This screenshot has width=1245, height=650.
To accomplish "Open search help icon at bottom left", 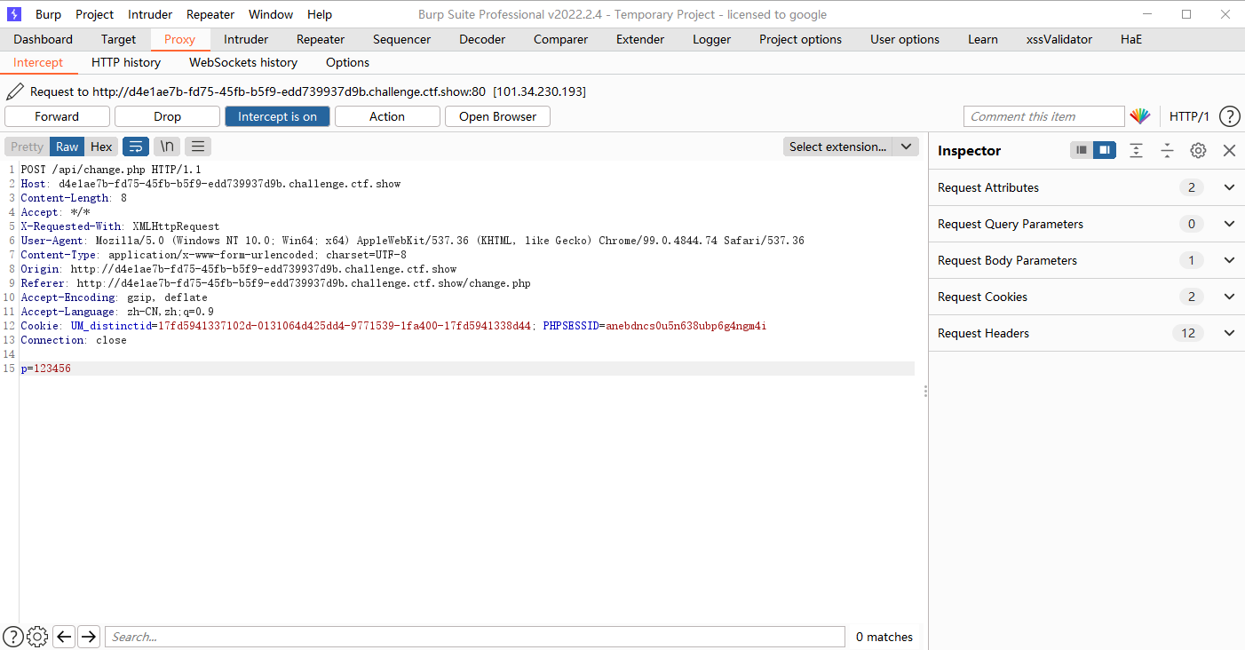I will (13, 636).
